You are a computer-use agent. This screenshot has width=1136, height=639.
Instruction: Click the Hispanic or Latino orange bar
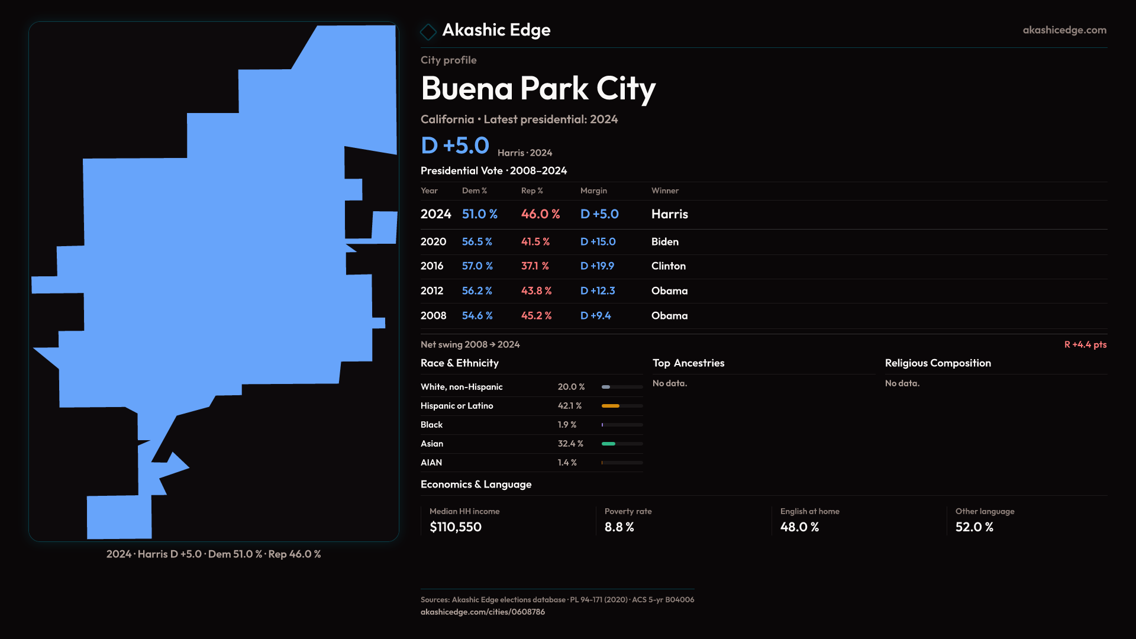click(x=611, y=406)
